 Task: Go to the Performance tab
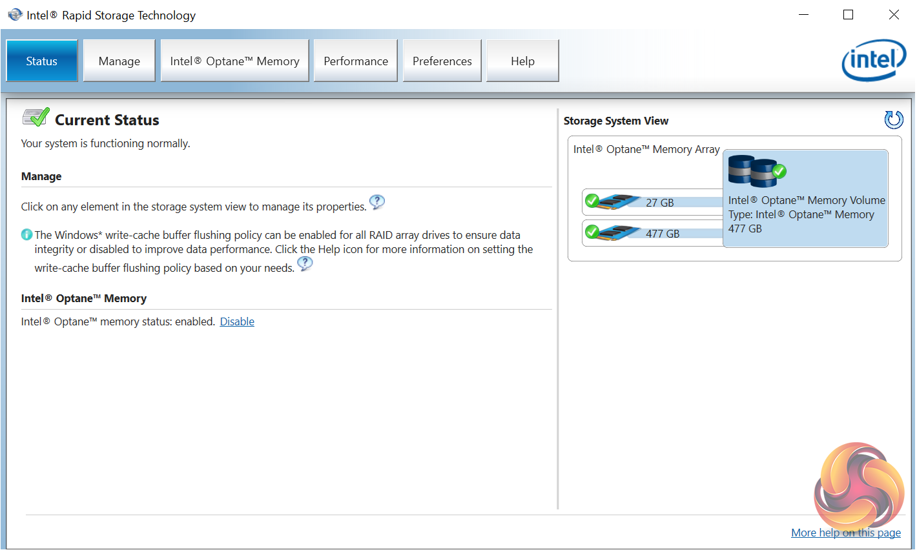pyautogui.click(x=356, y=61)
